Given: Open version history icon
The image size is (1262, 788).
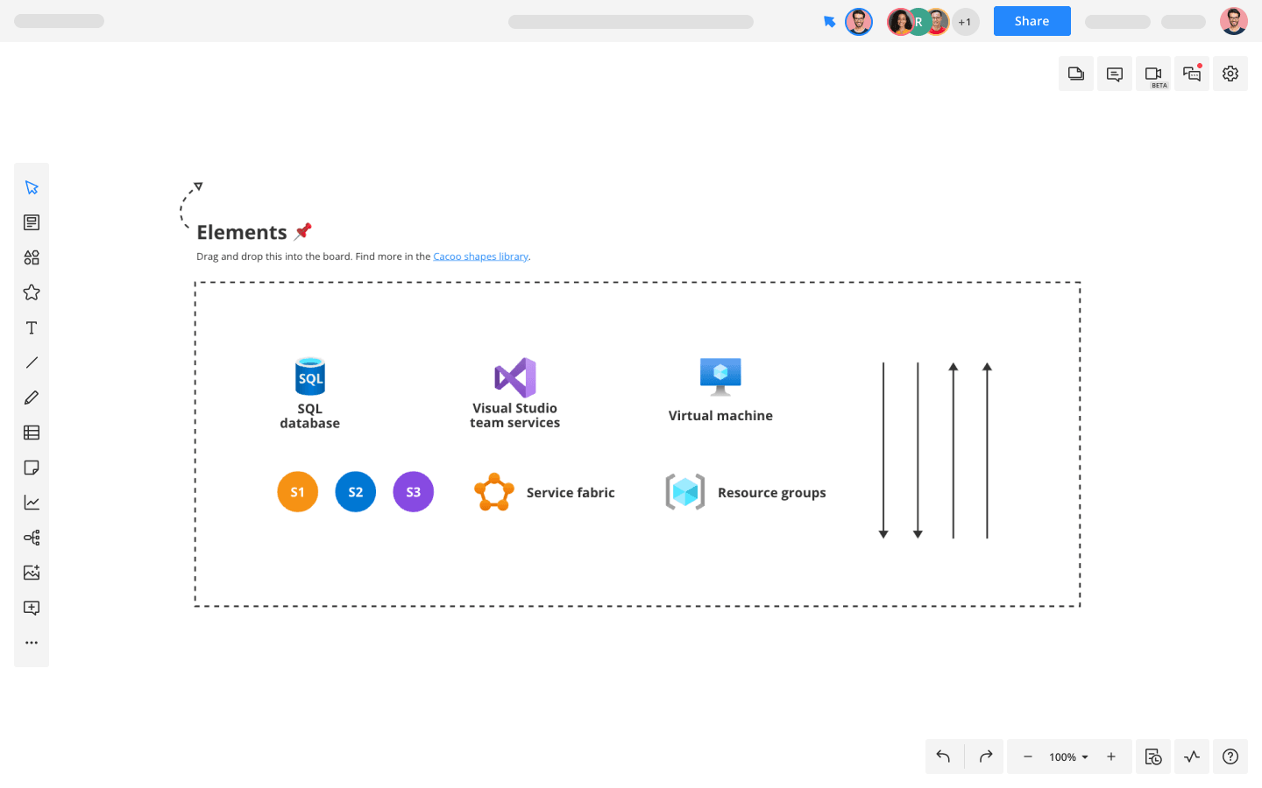Looking at the screenshot, I should click(x=1153, y=756).
